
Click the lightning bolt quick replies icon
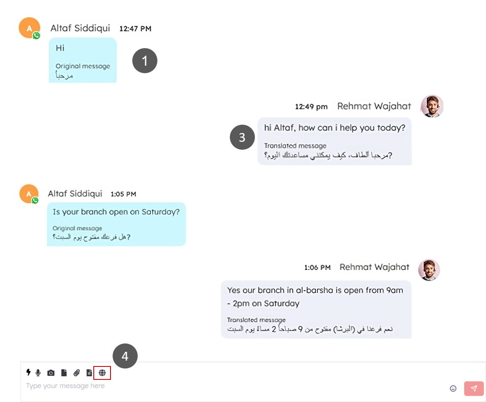coord(28,372)
